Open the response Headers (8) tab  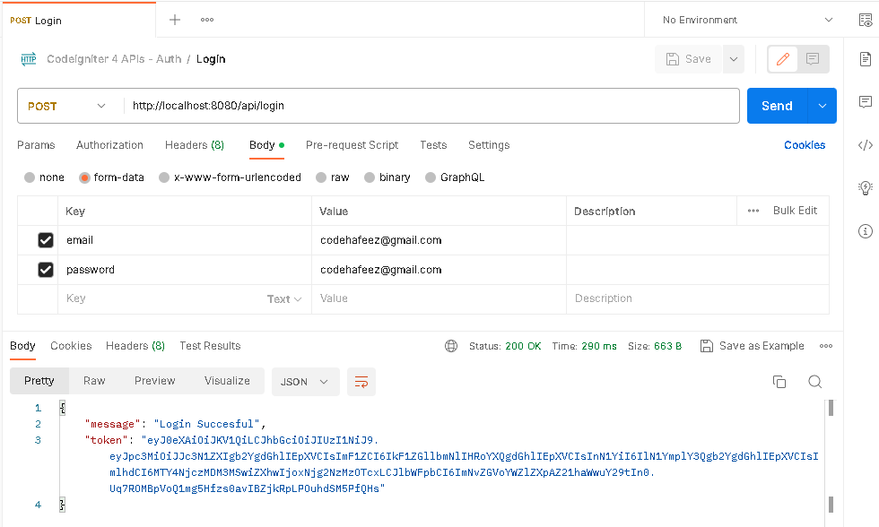point(135,346)
